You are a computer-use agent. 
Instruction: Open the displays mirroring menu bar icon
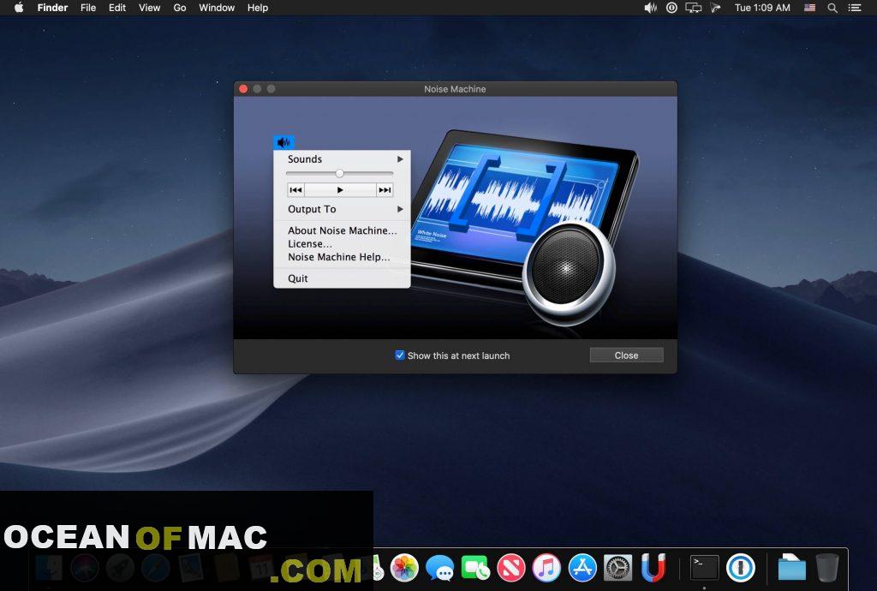(694, 8)
